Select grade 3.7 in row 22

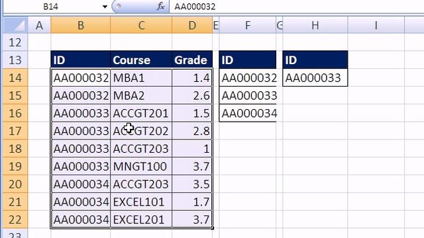click(x=192, y=219)
